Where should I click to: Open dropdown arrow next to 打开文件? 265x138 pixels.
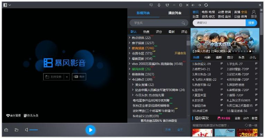(x=67, y=77)
